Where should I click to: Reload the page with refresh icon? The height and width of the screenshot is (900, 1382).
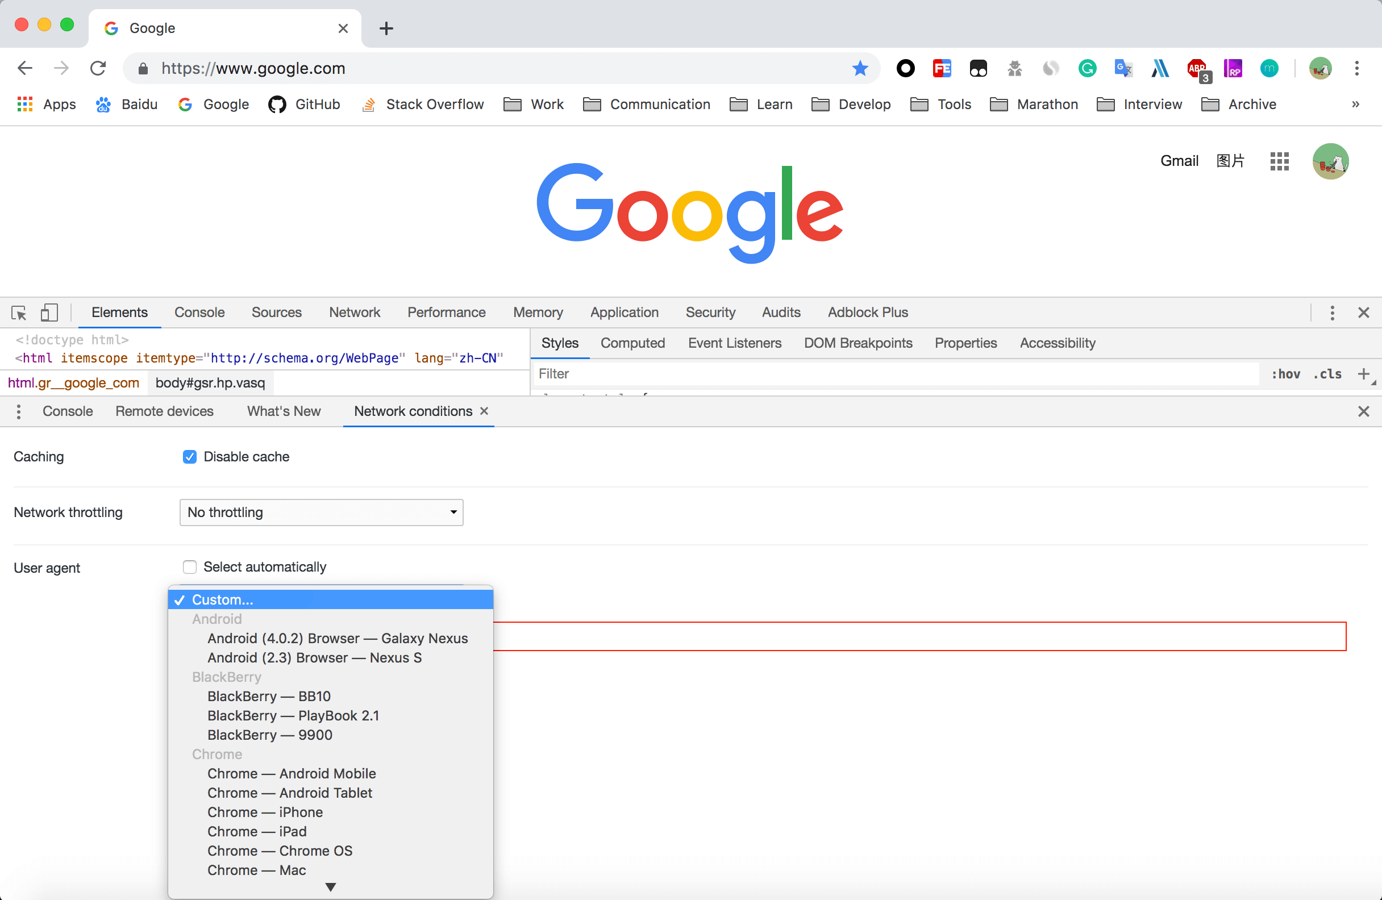tap(98, 69)
